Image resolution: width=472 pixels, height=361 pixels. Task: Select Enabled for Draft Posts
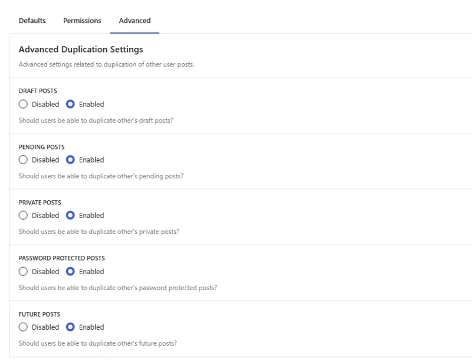click(x=71, y=105)
